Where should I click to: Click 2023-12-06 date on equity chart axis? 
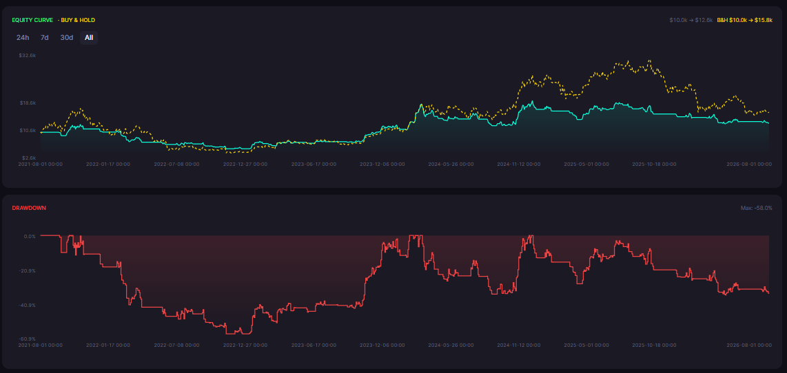(x=382, y=164)
